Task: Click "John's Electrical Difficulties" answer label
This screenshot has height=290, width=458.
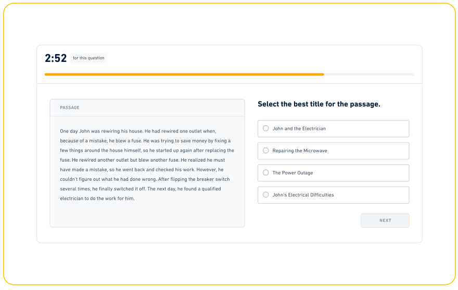Action: (303, 195)
